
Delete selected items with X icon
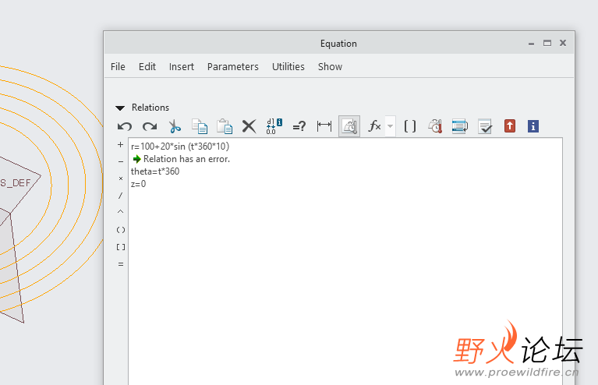249,126
